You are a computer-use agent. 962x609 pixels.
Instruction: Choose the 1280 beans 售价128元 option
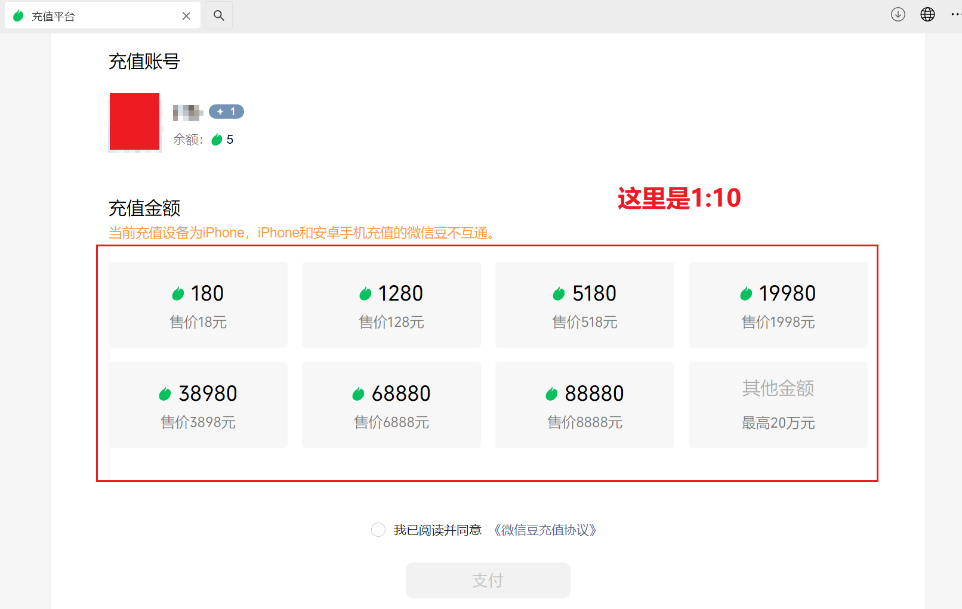[x=391, y=305]
